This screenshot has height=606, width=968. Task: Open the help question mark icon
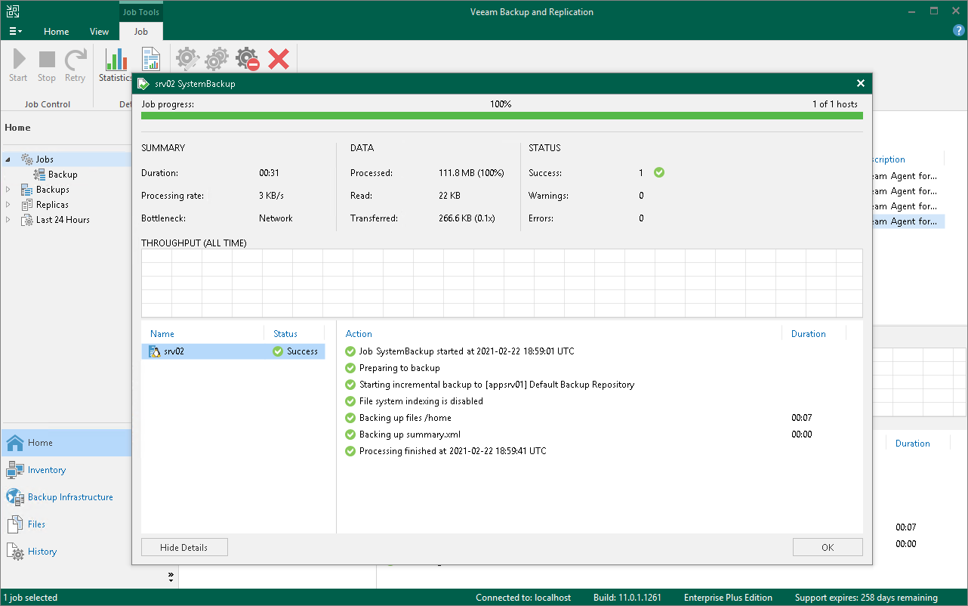959,30
